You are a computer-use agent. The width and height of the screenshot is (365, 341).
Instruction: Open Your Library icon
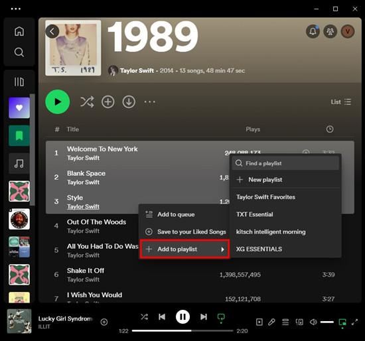click(19, 82)
